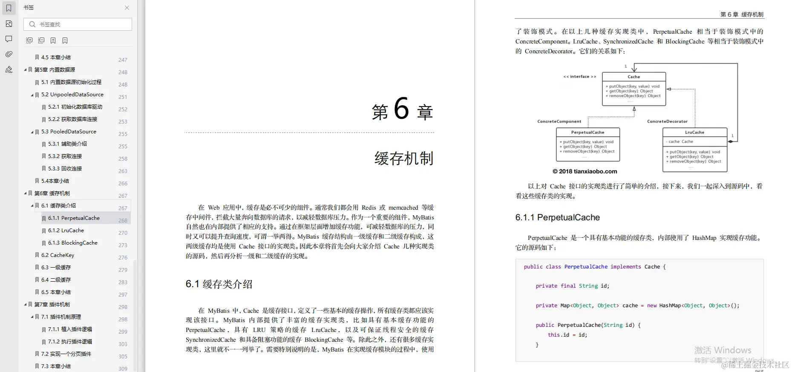Open the Attachments paperclip panel
792x372 pixels.
[x=9, y=54]
